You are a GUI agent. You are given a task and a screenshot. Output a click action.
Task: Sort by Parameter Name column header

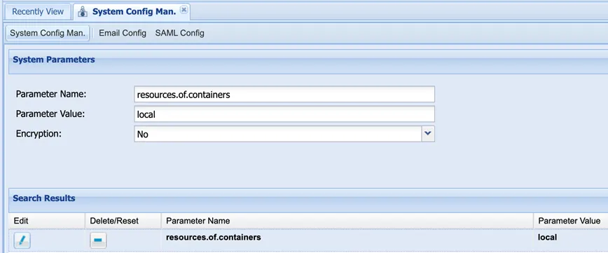coord(347,221)
